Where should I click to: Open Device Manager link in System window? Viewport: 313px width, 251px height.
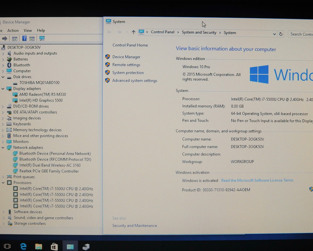point(126,57)
